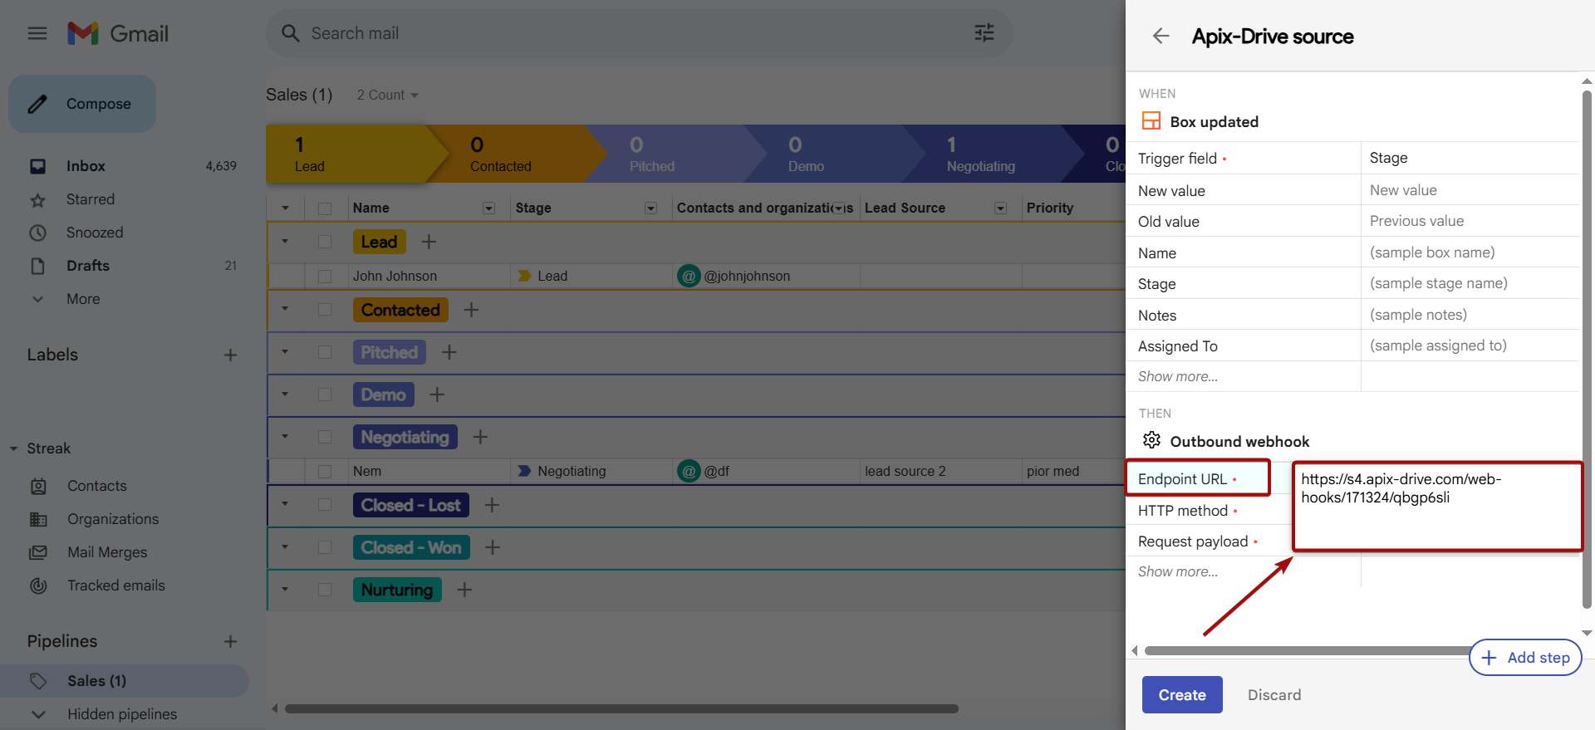Click the Create button

coord(1182,695)
